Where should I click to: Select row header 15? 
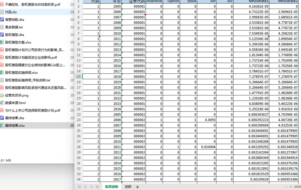(x=78, y=76)
